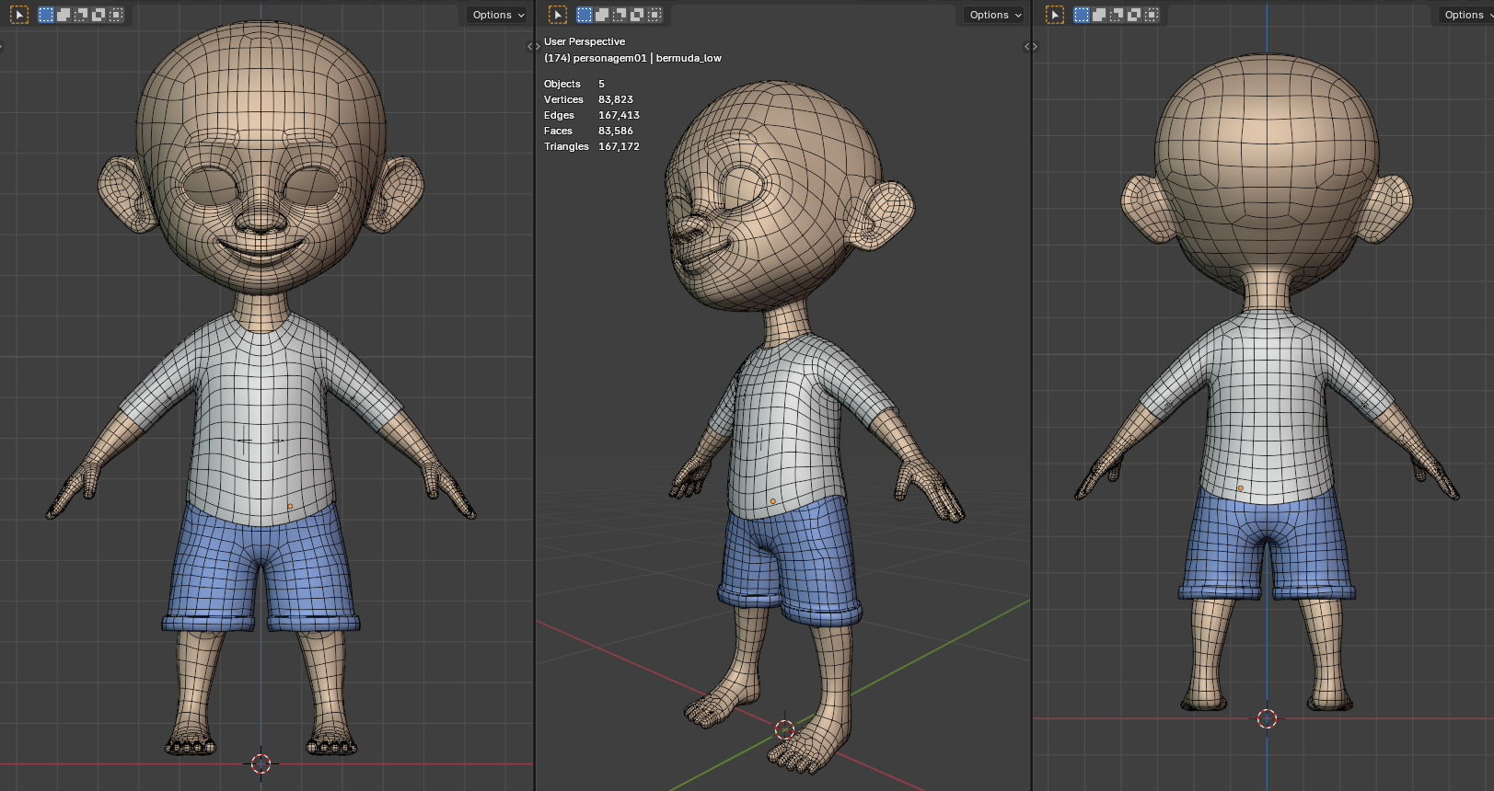Enable Set New selection mode in right viewport
The image size is (1494, 791).
[1082, 15]
